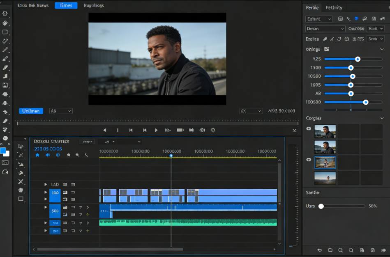Click the magnifier icon in the timeline header
The height and width of the screenshot is (257, 390).
point(77,155)
